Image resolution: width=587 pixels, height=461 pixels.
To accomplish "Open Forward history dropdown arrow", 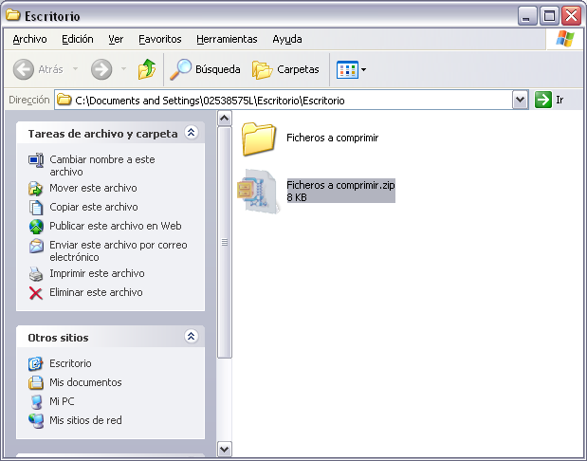I will click(123, 69).
